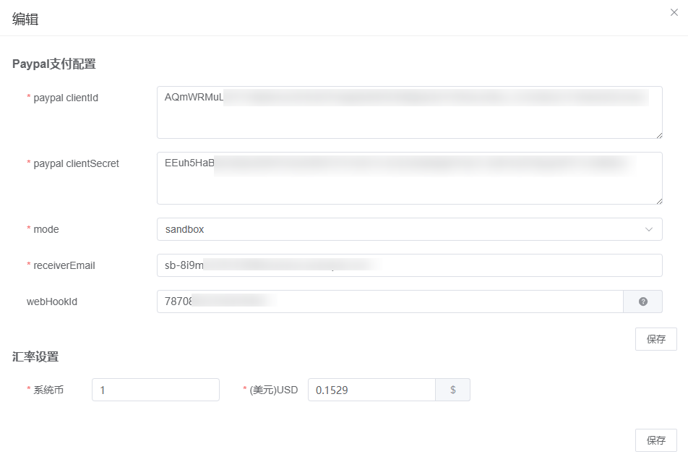688x462 pixels.
Task: Click the paypal clientId resize handle
Action: tap(659, 135)
